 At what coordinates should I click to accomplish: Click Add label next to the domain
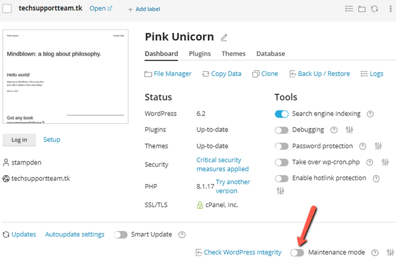(144, 9)
